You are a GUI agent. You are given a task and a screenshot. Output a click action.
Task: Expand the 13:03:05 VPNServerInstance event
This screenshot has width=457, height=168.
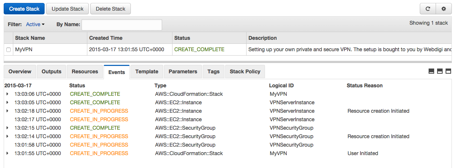pyautogui.click(x=7, y=102)
